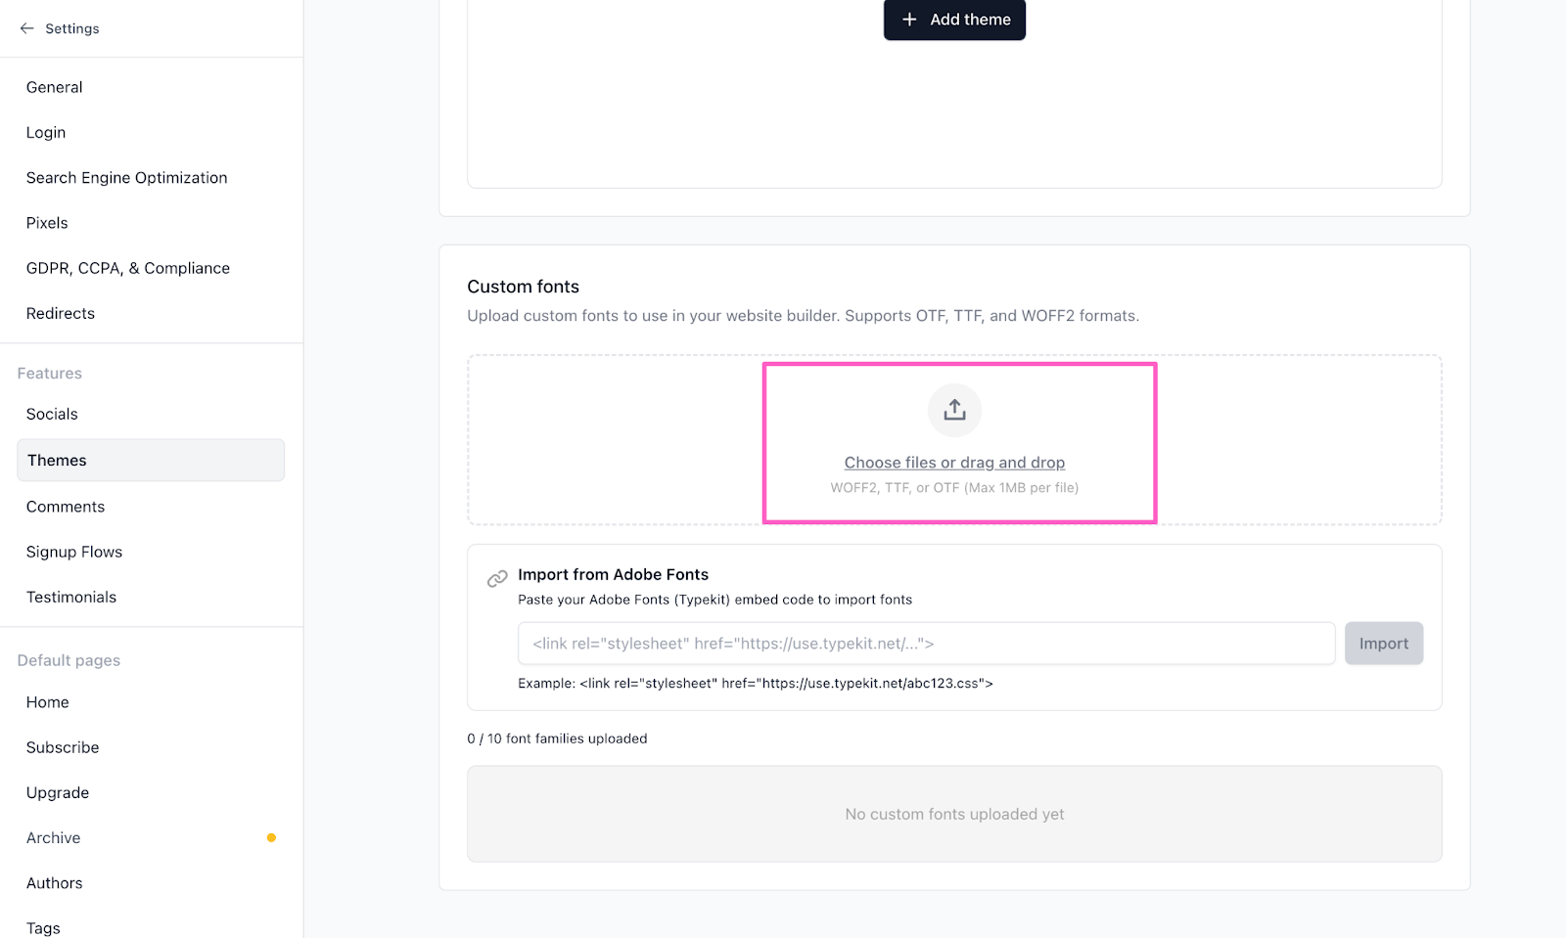Image resolution: width=1566 pixels, height=938 pixels.
Task: Click the orange dot next to Archive
Action: 271,837
